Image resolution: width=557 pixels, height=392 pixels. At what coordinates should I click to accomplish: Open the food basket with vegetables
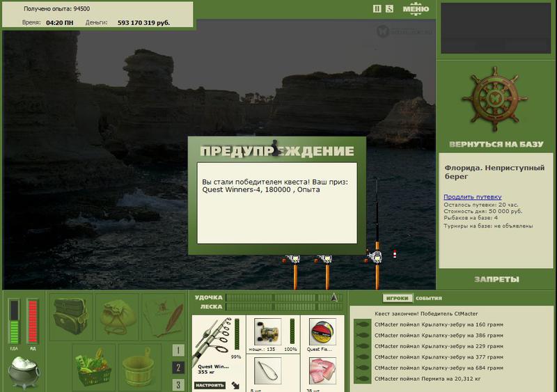(x=94, y=367)
